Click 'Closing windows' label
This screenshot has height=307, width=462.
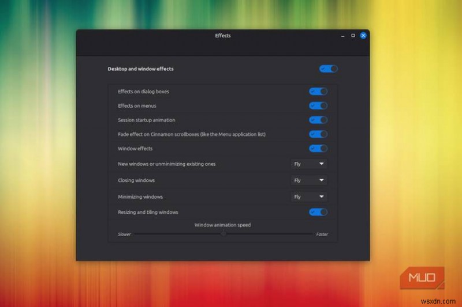tap(136, 180)
